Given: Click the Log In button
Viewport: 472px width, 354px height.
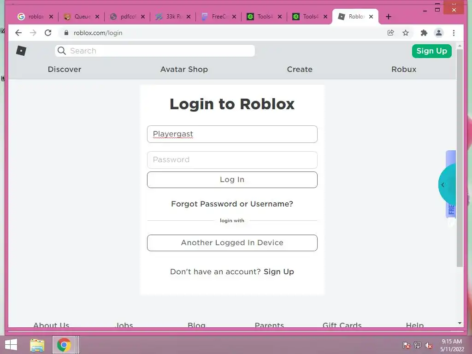Looking at the screenshot, I should (x=232, y=180).
